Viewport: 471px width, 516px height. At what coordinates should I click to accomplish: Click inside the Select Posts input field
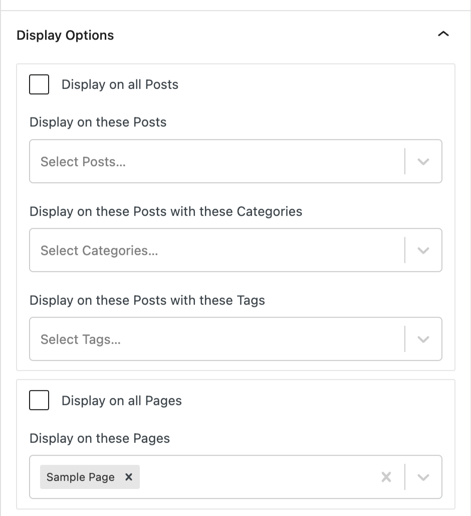(x=200, y=161)
